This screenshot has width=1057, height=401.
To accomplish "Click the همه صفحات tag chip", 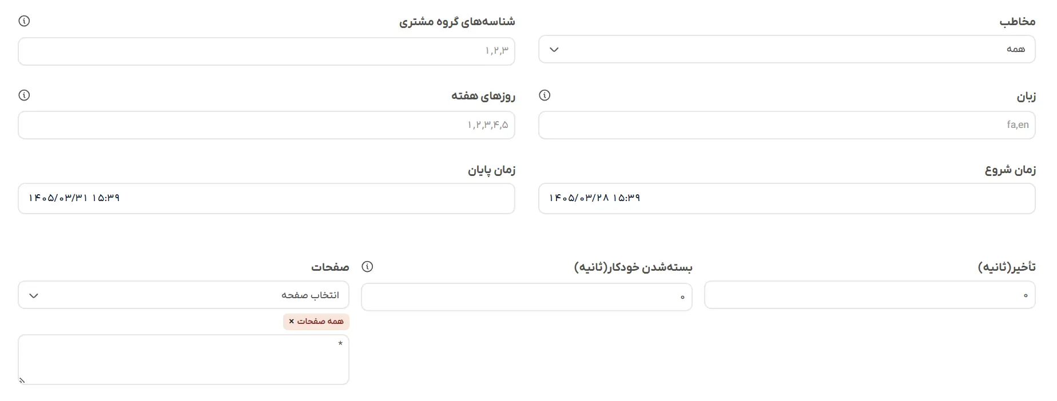I will [x=316, y=322].
